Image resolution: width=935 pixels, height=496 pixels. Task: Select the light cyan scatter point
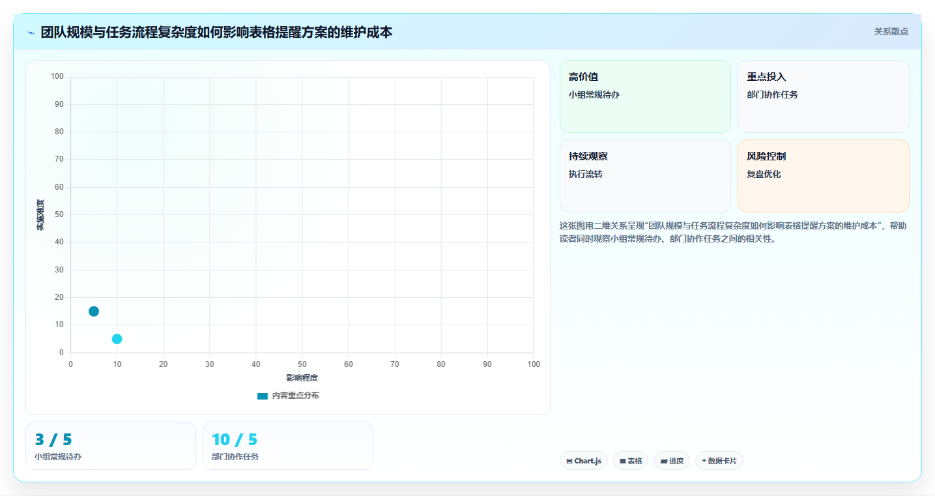click(117, 339)
